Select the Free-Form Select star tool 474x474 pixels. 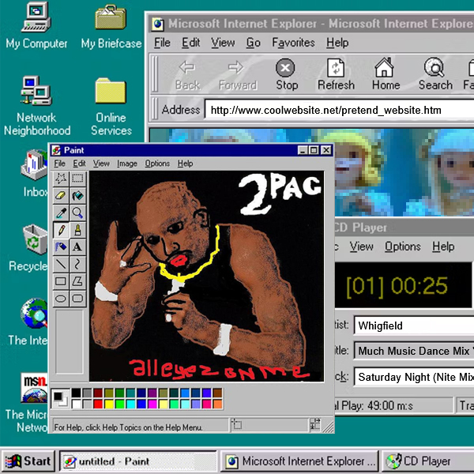pyautogui.click(x=61, y=179)
